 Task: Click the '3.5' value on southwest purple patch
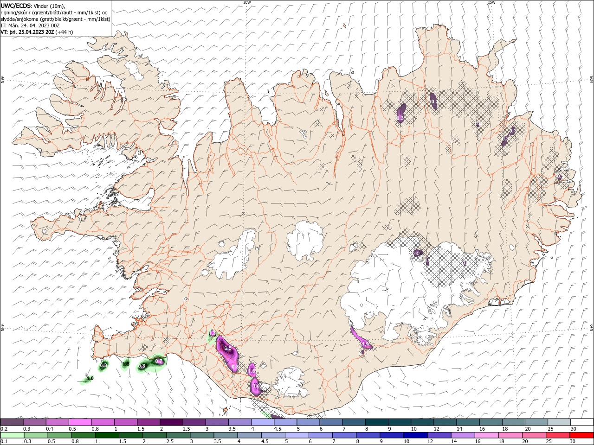(227, 348)
